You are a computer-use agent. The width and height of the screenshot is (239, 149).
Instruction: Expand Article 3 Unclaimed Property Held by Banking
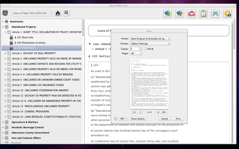[x=5, y=59]
